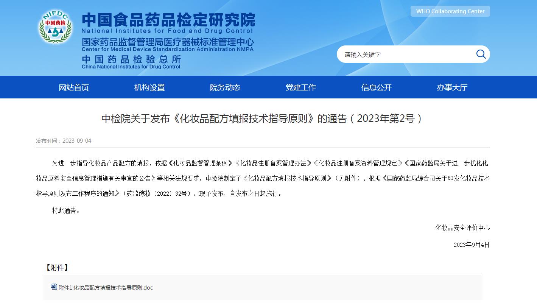Click the 发布时间：2023-09-04 text

(64, 140)
